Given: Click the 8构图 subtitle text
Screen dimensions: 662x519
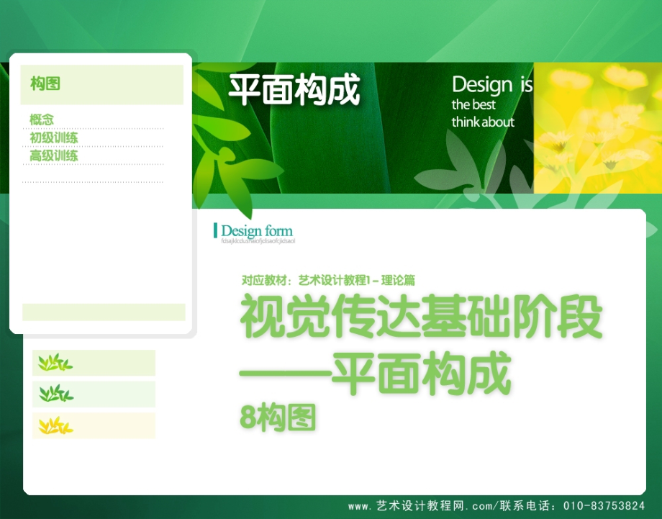Looking at the screenshot, I should click(x=278, y=418).
